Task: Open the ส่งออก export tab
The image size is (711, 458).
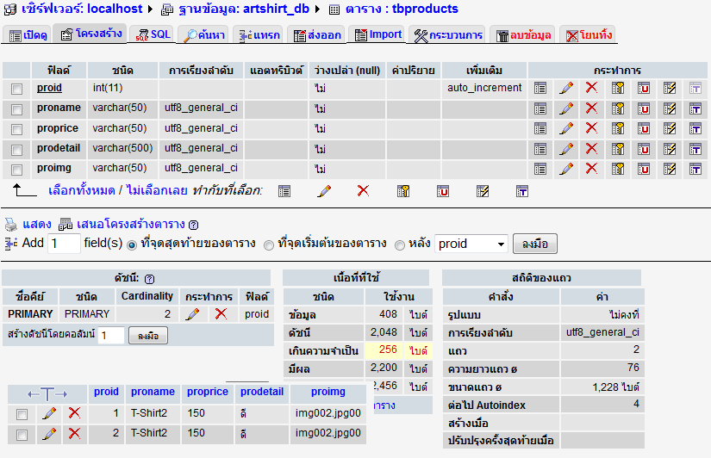Action: tap(317, 35)
